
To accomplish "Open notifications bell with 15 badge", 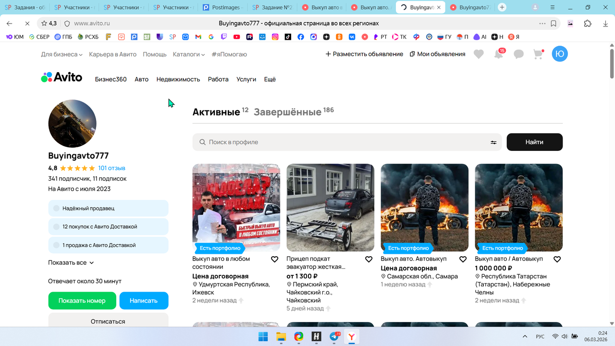I will click(499, 54).
